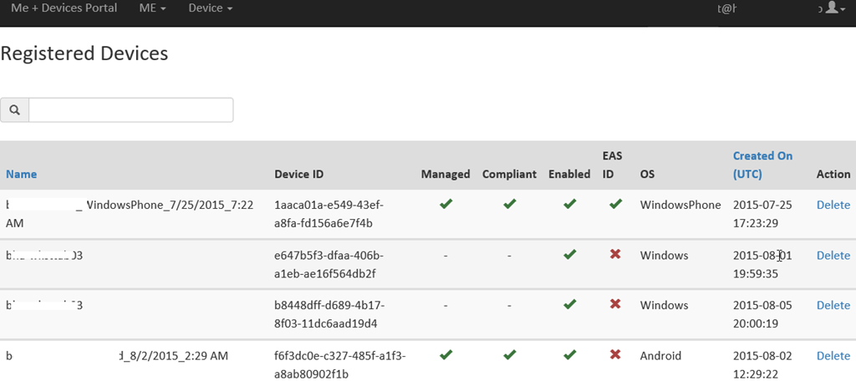Delete device created 2015-08-05
This screenshot has width=856, height=381.
(x=833, y=306)
